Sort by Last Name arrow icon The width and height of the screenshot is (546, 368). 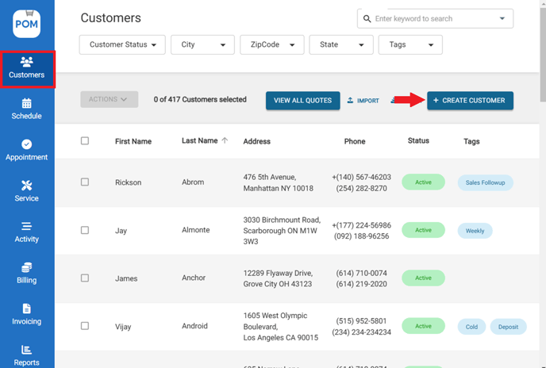(225, 140)
